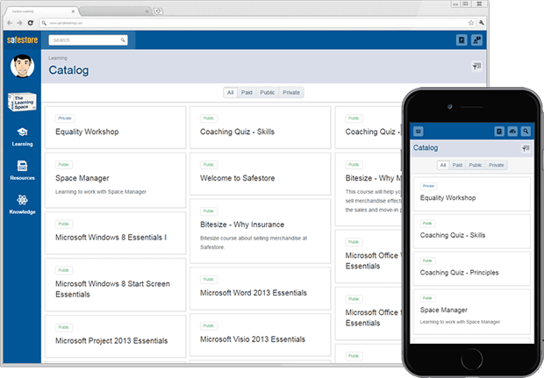544x378 pixels.
Task: Close the active browser tab
Action: click(x=73, y=11)
